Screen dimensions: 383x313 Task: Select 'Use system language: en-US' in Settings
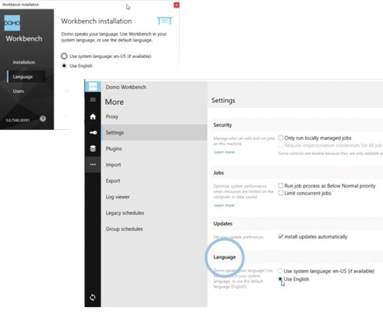(280, 271)
